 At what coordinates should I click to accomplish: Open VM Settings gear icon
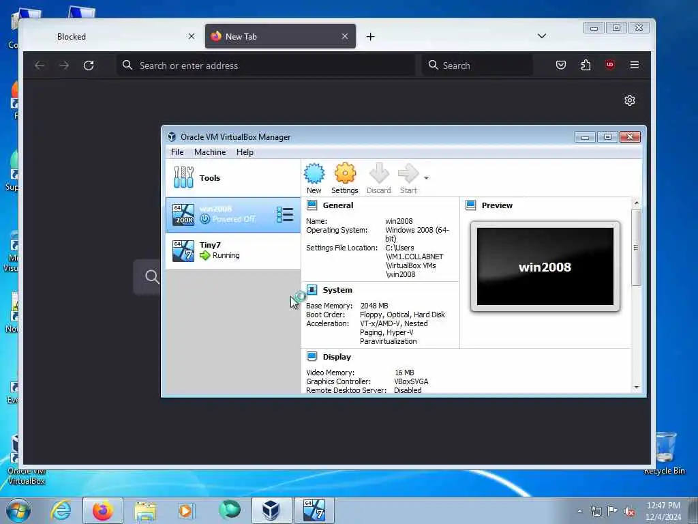coord(344,178)
